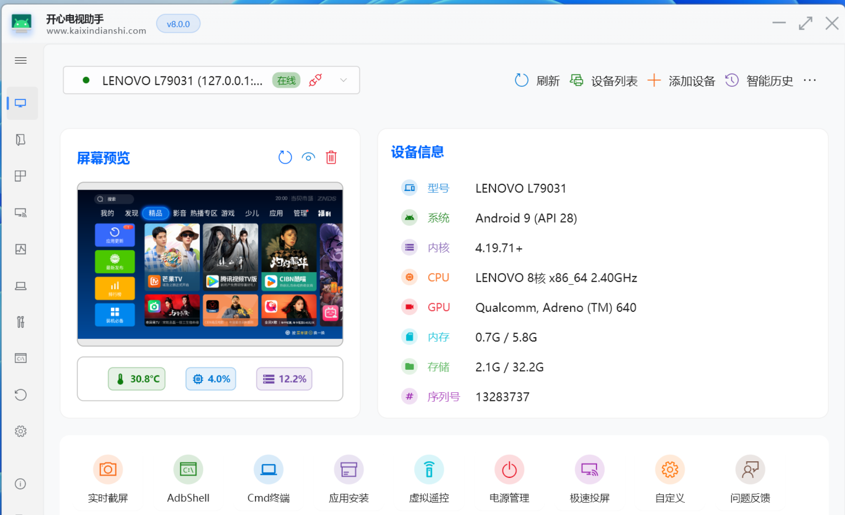Screen dimensions: 845x515
Task: Open Cmd终端 terminal
Action: (269, 479)
